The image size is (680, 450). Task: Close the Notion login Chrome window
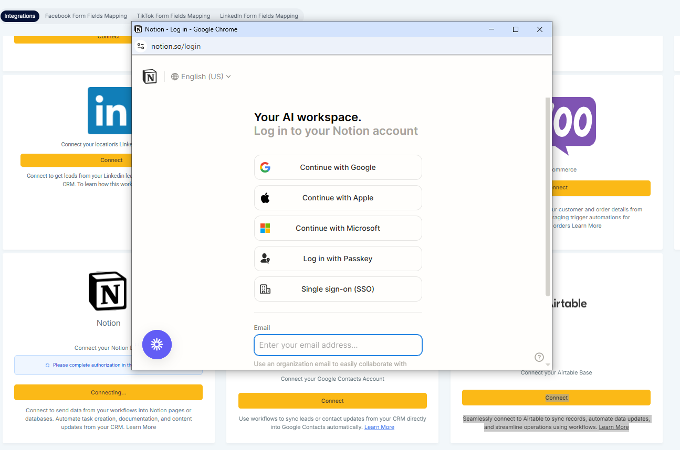pos(540,29)
